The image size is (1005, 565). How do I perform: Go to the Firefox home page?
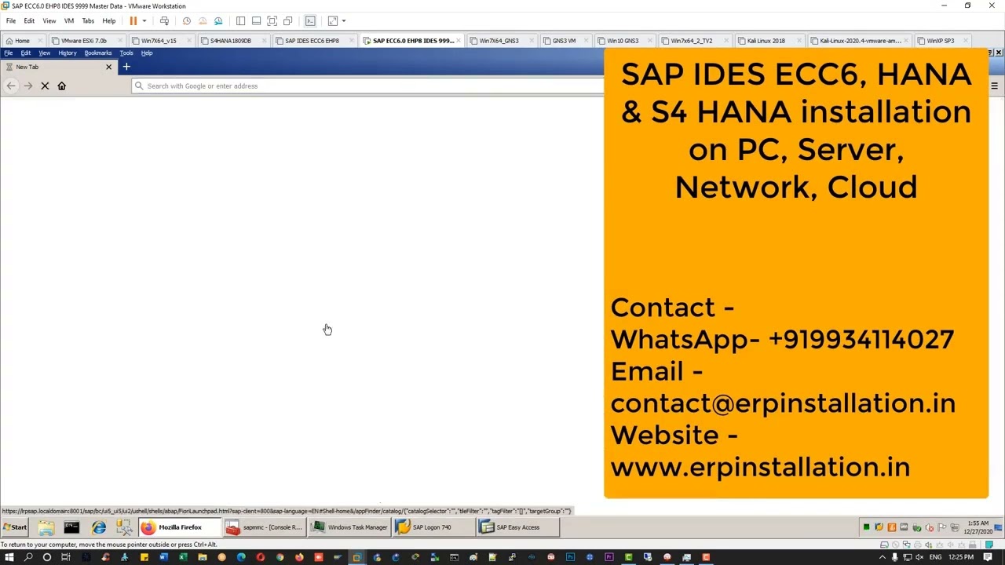point(62,86)
